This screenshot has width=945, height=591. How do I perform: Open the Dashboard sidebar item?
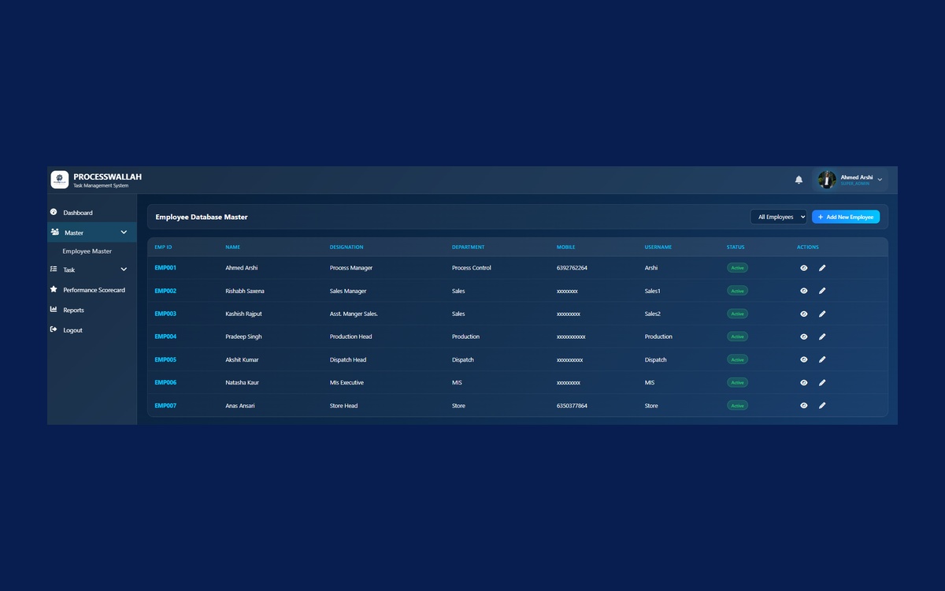coord(92,213)
